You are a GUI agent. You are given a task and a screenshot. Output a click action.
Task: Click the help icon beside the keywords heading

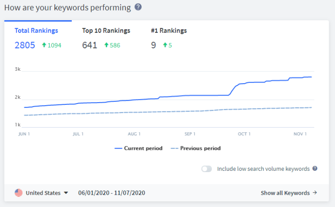[138, 7]
